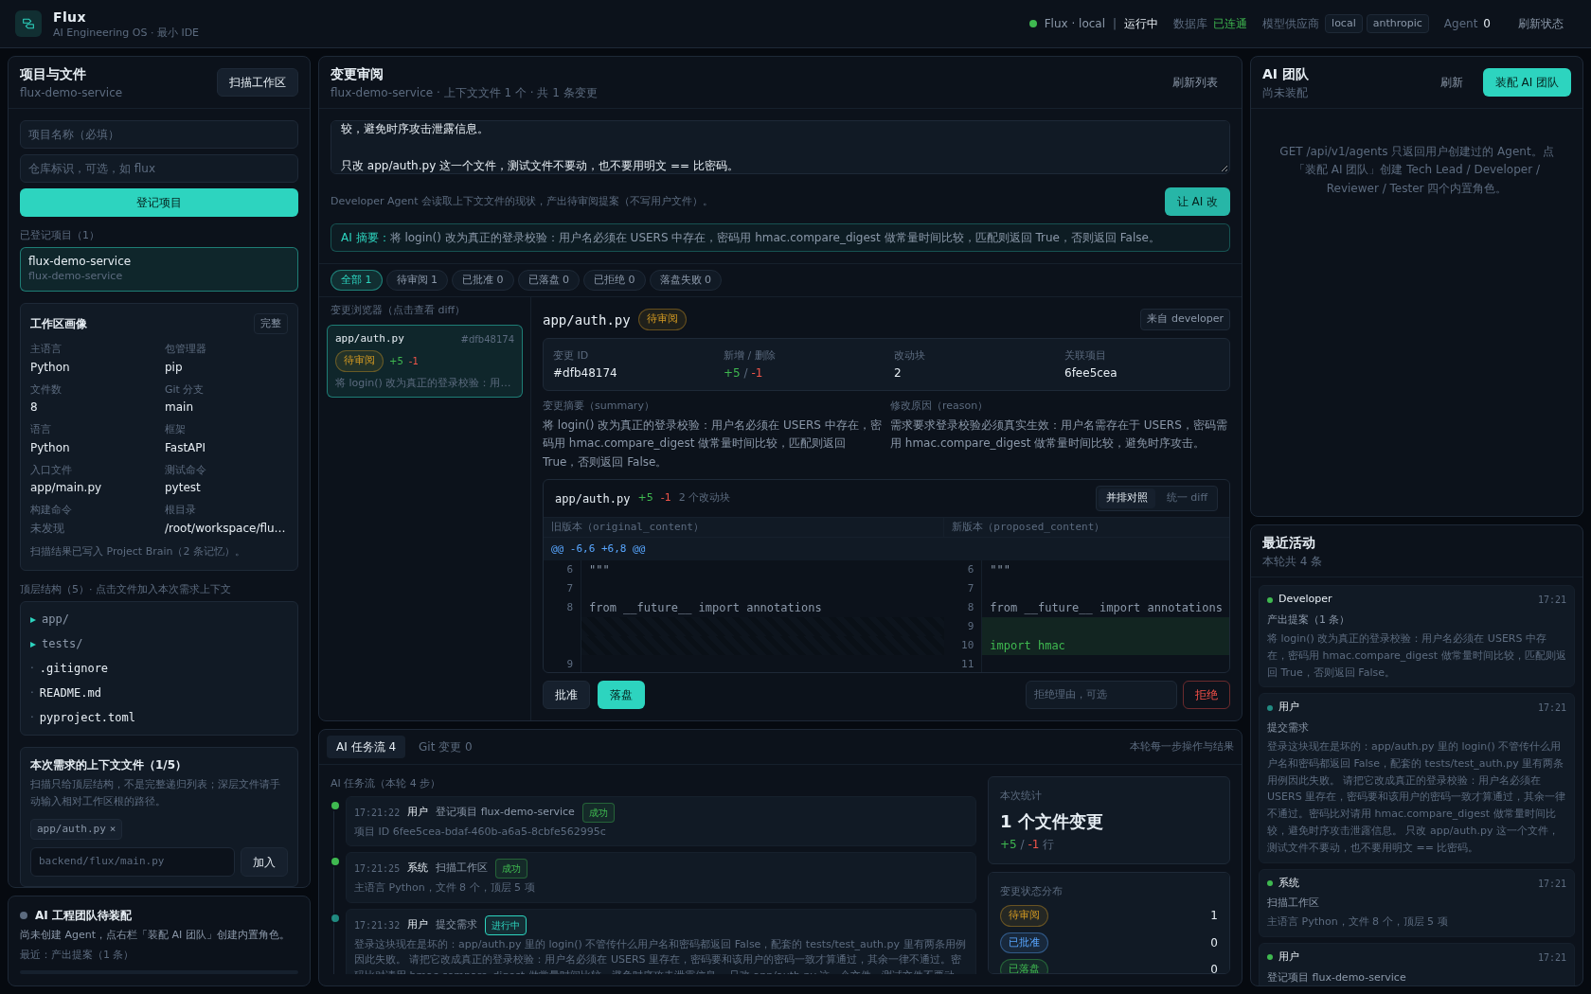Select the flux-demo-service registered project card
The image size is (1591, 994).
(159, 269)
